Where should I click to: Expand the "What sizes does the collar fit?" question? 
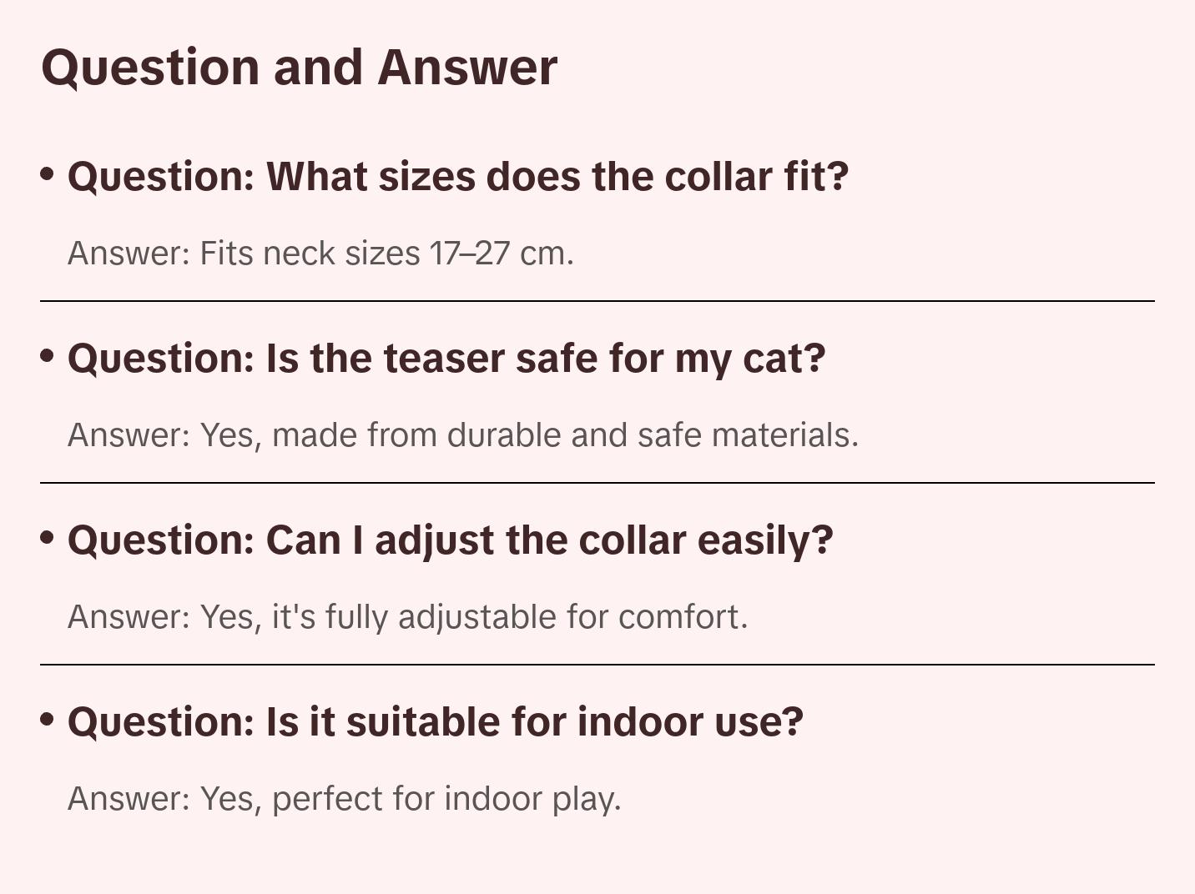tap(457, 177)
